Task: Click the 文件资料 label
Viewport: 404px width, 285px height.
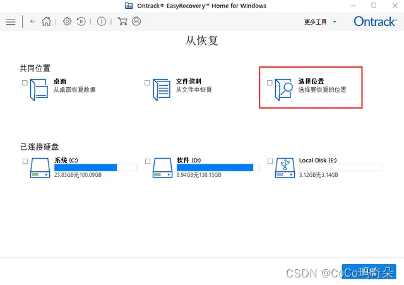Action: (189, 82)
